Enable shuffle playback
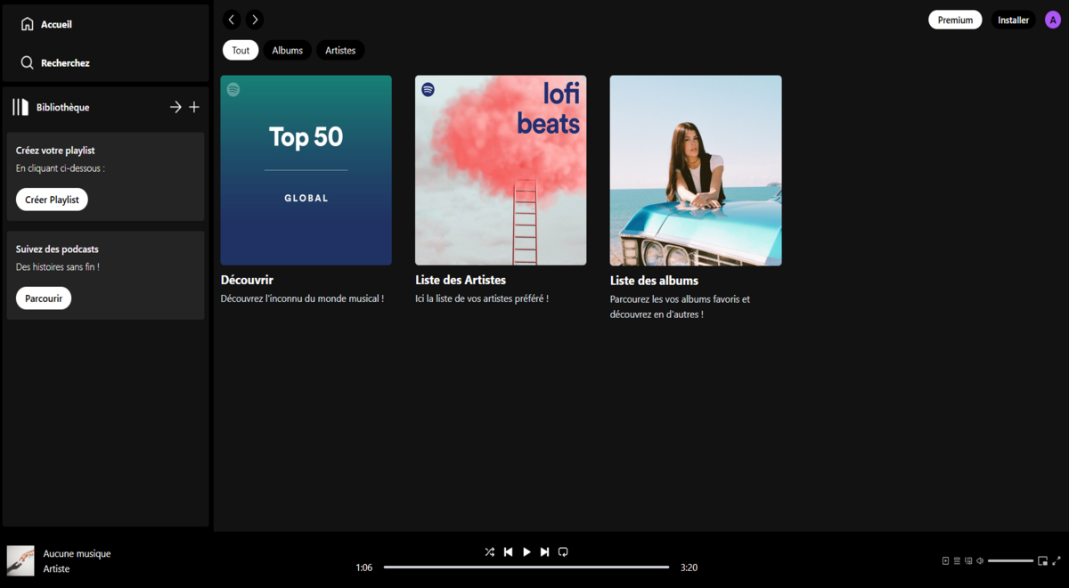Viewport: 1069px width, 588px height. pos(490,551)
